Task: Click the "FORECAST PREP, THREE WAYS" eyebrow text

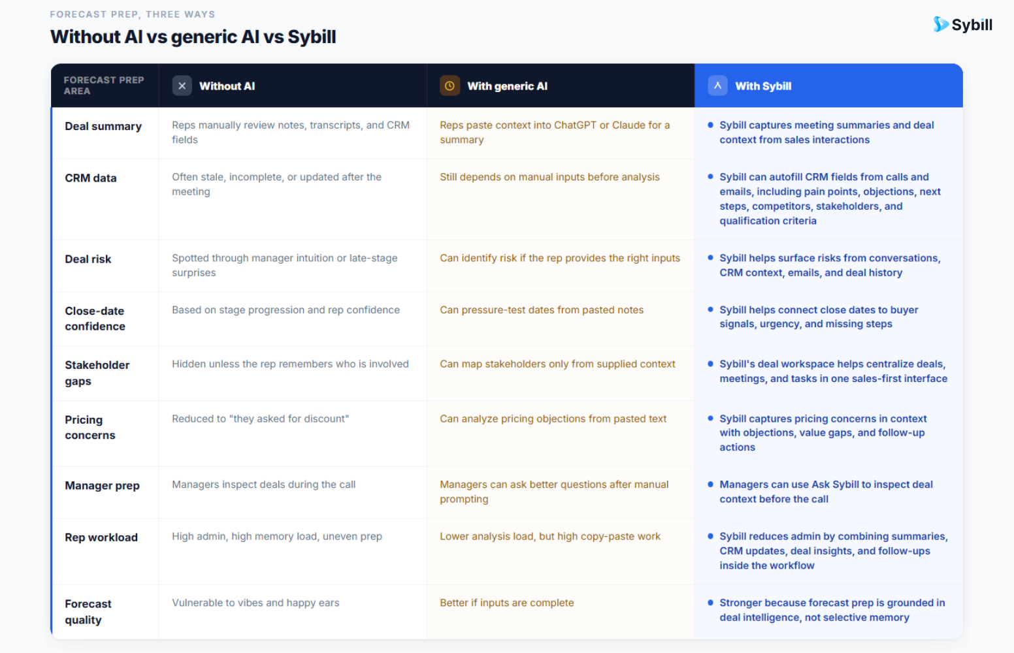Action: pos(133,14)
